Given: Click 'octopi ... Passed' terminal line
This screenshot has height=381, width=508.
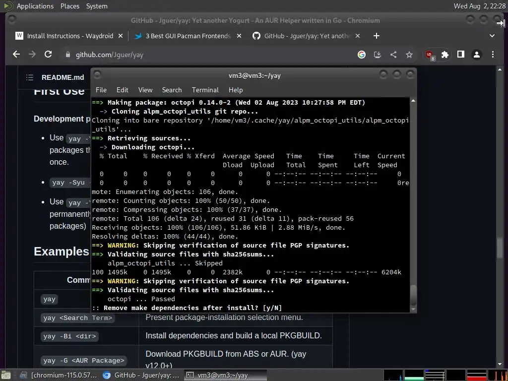Looking at the screenshot, I should coord(141,299).
